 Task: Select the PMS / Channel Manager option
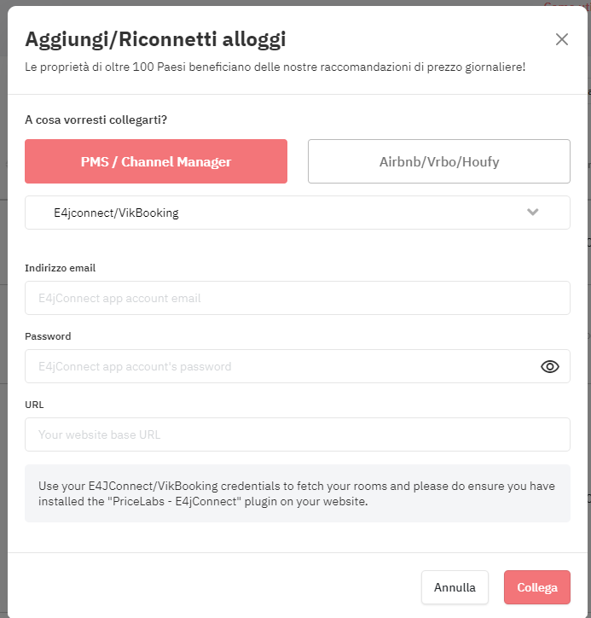(x=156, y=161)
